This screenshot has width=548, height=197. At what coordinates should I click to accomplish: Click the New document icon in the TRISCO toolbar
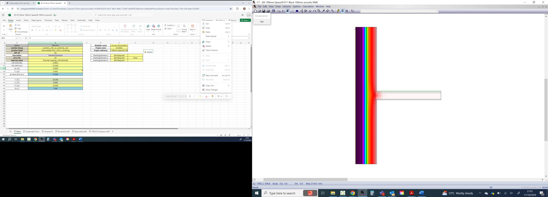[255, 11]
